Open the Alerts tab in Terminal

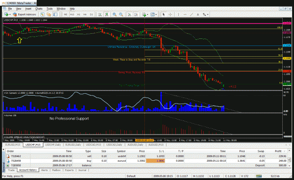pos(44,170)
